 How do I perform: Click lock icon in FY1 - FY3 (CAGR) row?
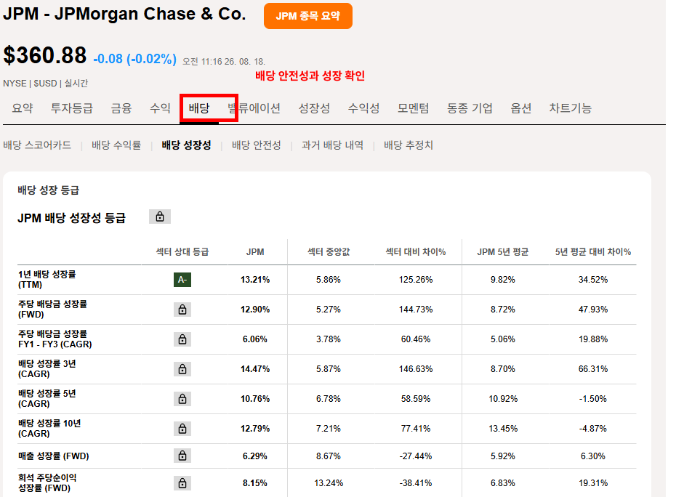[x=182, y=339]
